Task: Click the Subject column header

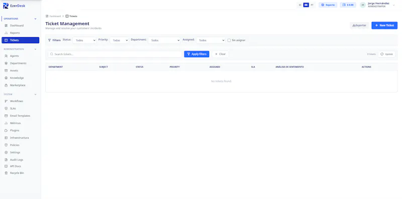Action: (x=104, y=67)
